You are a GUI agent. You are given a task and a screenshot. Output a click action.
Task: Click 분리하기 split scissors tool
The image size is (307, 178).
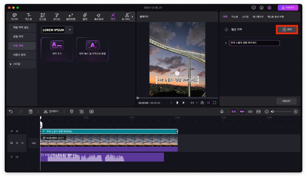pyautogui.click(x=51, y=111)
